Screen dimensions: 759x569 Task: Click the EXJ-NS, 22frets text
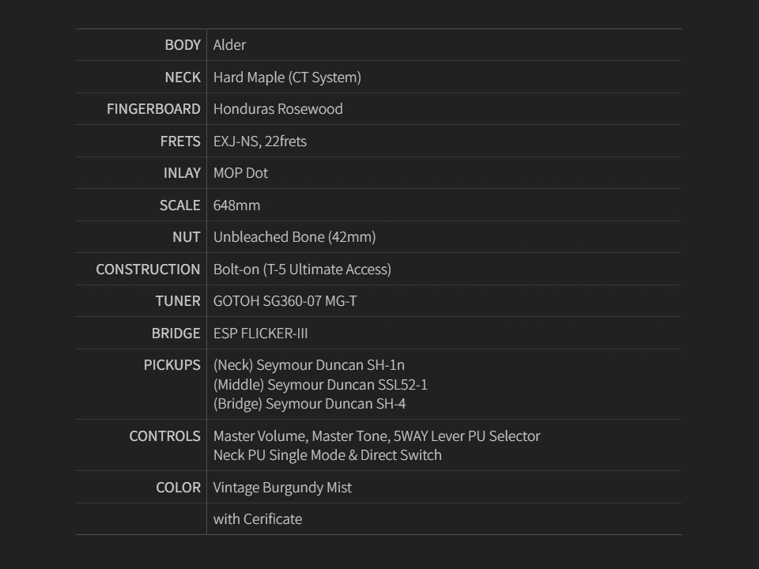(259, 141)
